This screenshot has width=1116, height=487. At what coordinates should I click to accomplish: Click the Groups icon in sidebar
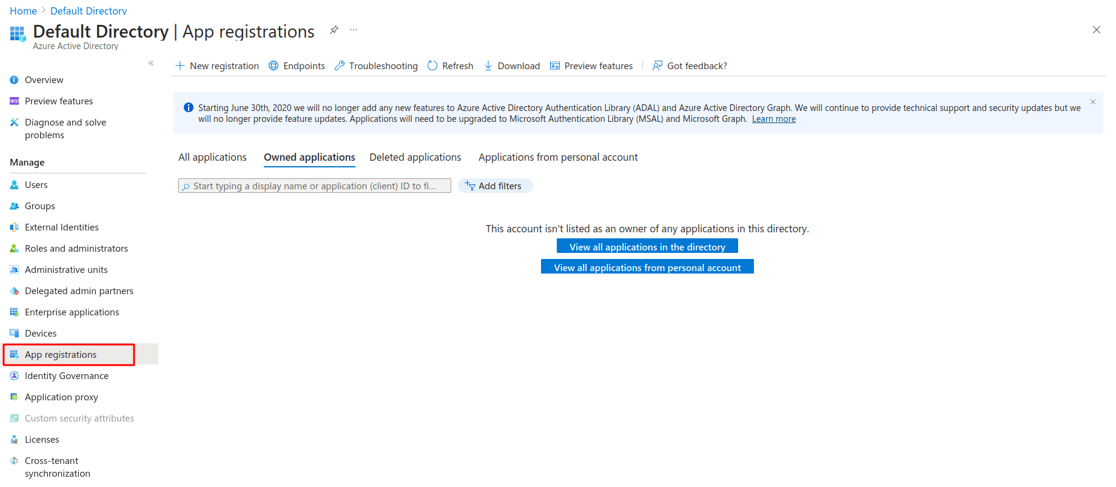15,206
